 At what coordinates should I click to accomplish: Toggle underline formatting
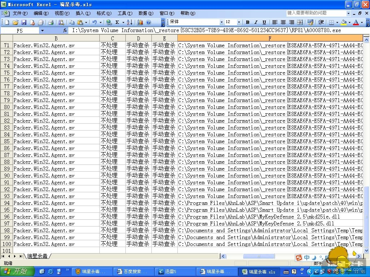[264, 22]
